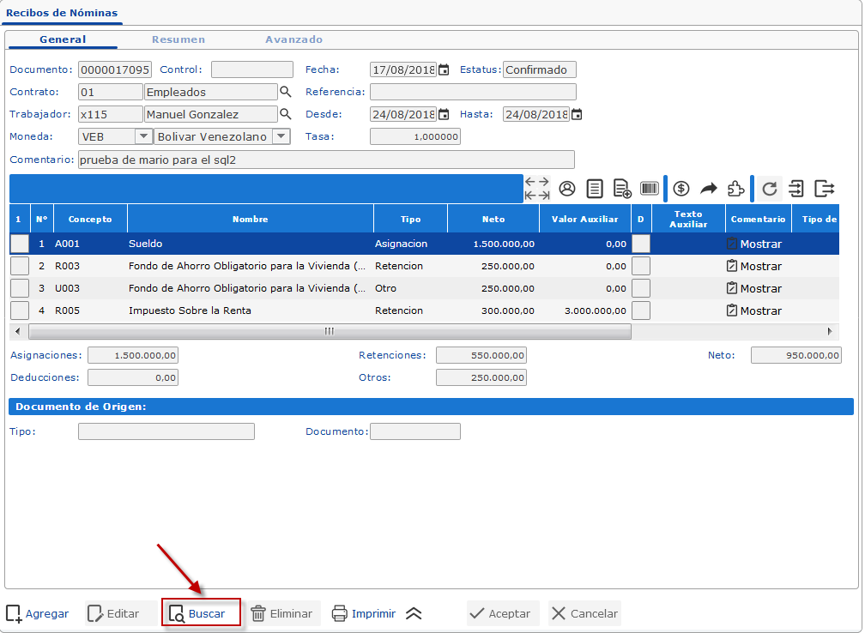
Task: Switch to the Resumen tab
Action: click(x=180, y=39)
